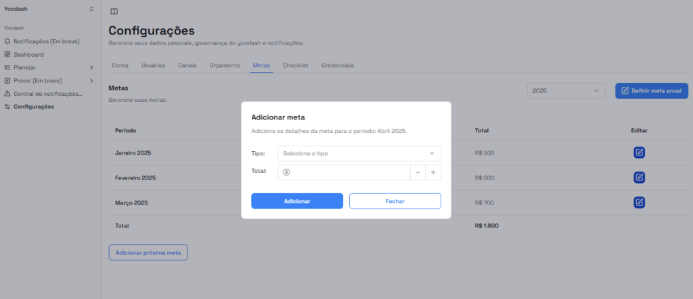Click Definir meta anual button
This screenshot has width=693, height=299.
point(651,90)
